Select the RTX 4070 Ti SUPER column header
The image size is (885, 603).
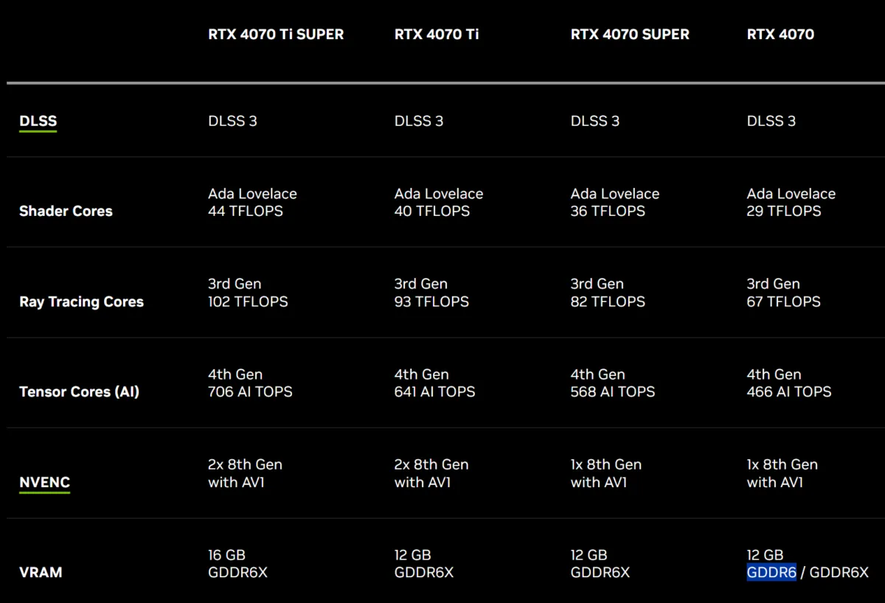point(276,35)
